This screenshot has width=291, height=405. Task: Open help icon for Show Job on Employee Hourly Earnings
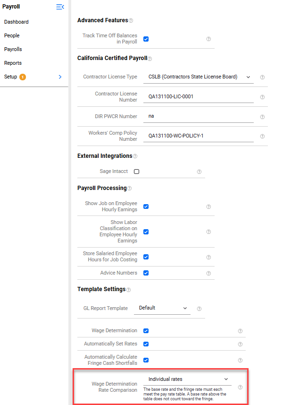click(x=208, y=207)
